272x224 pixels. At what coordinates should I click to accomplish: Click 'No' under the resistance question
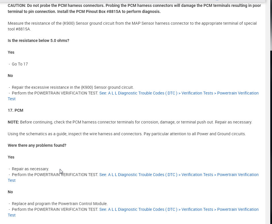pyautogui.click(x=10, y=76)
